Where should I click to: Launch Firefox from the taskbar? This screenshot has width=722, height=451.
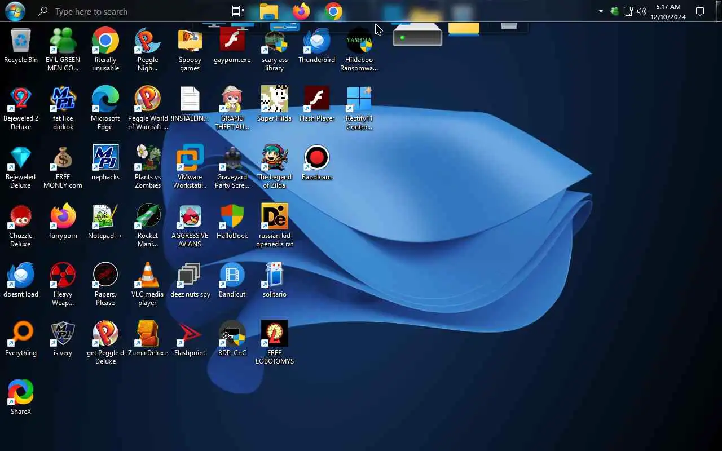click(x=301, y=11)
